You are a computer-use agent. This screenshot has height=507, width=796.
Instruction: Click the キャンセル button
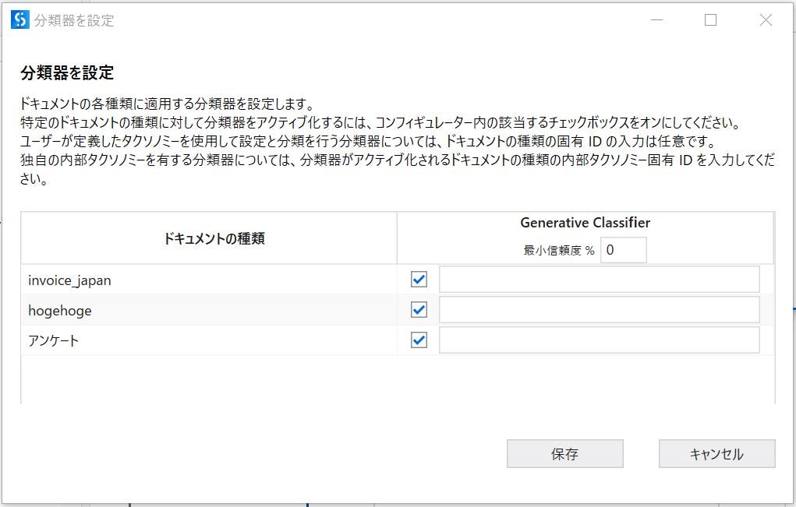(x=716, y=453)
